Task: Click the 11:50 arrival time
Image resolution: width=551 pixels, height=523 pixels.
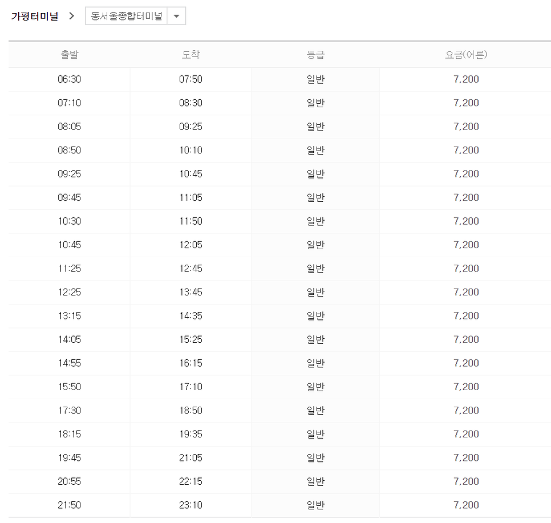Action: click(191, 221)
